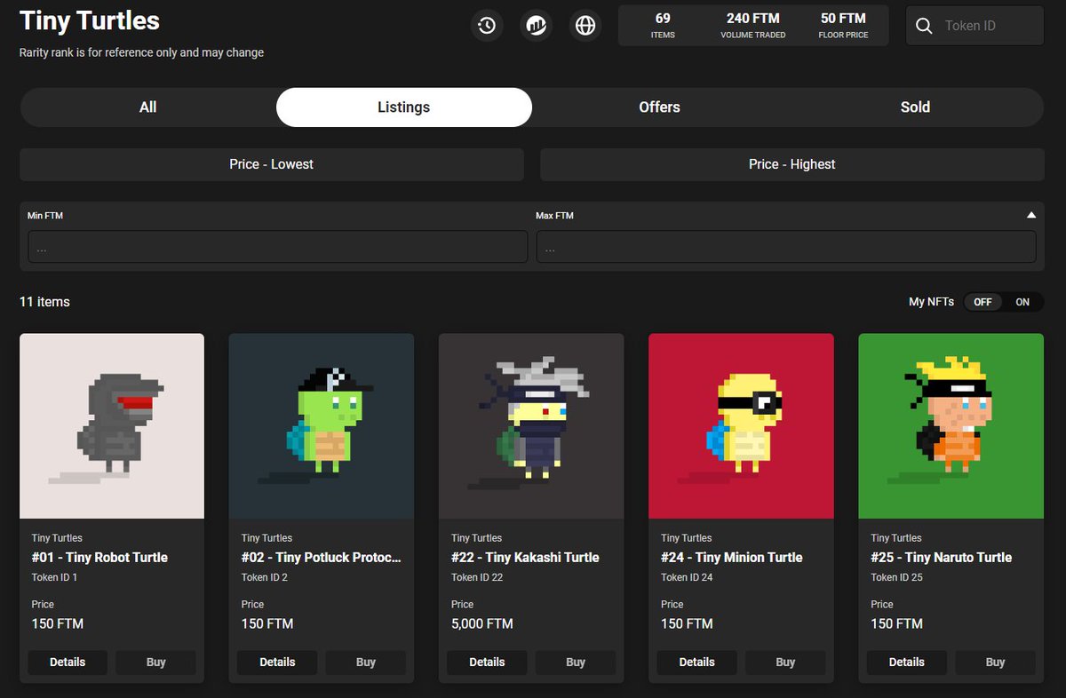Go to the Sold tab

coord(915,107)
